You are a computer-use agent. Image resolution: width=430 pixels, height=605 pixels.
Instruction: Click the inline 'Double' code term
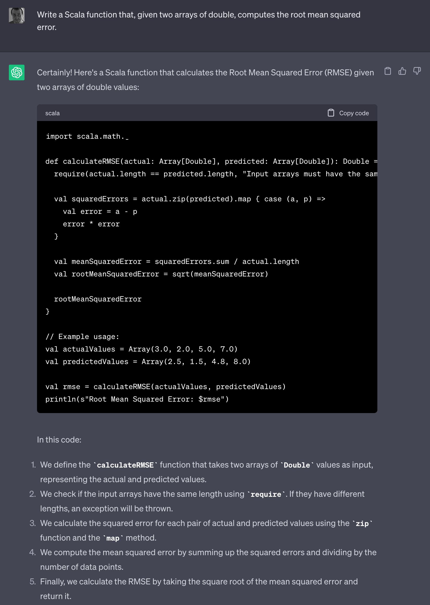(x=297, y=465)
